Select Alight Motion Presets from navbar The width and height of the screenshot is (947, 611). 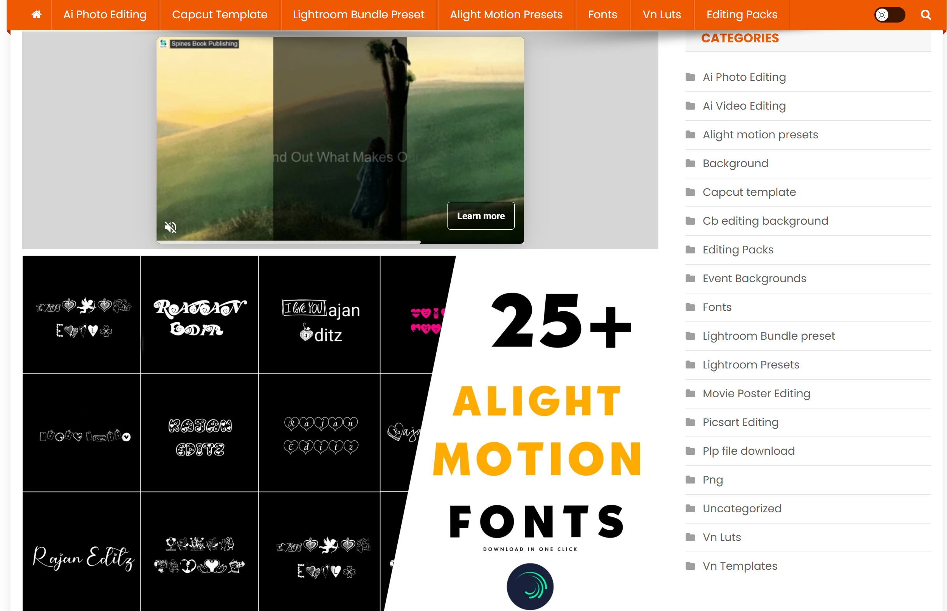point(506,15)
